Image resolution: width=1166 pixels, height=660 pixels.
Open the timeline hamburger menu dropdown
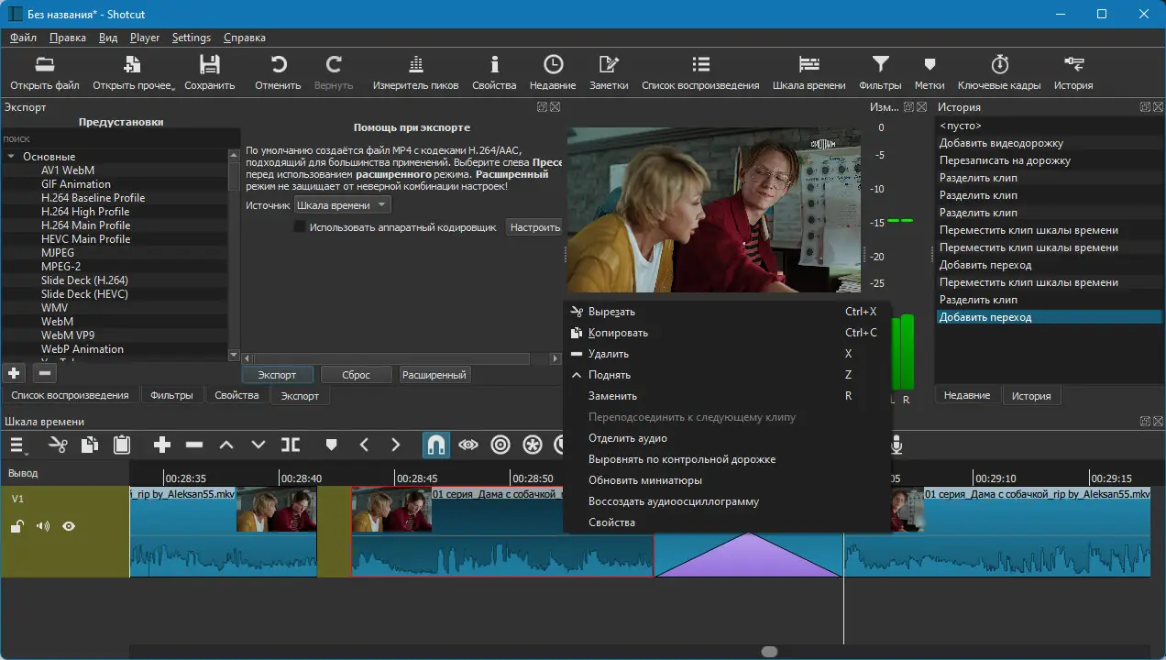tap(17, 445)
